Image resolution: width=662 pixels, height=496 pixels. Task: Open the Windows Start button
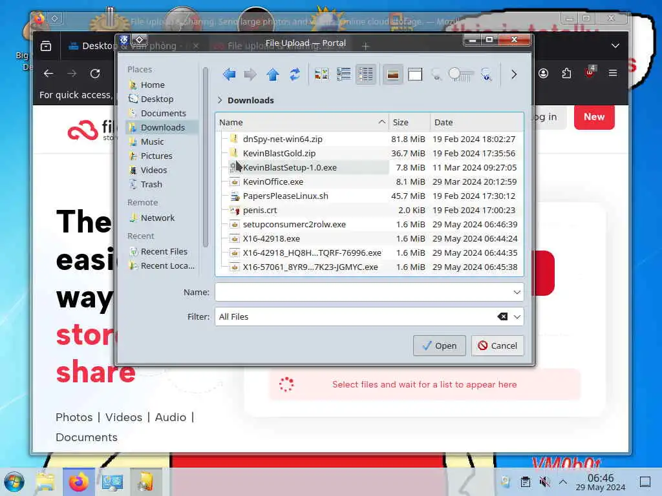coord(14,482)
